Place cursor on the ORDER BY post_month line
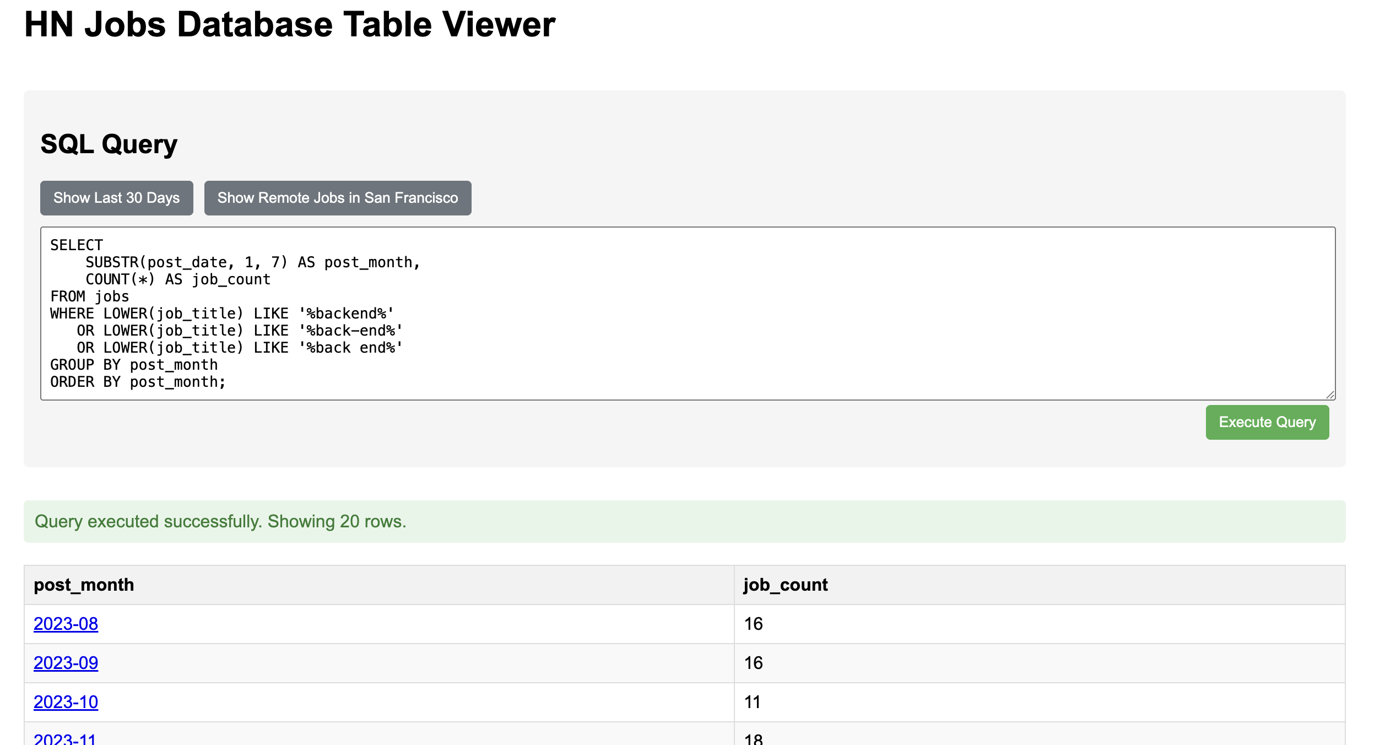This screenshot has width=1385, height=745. point(138,382)
